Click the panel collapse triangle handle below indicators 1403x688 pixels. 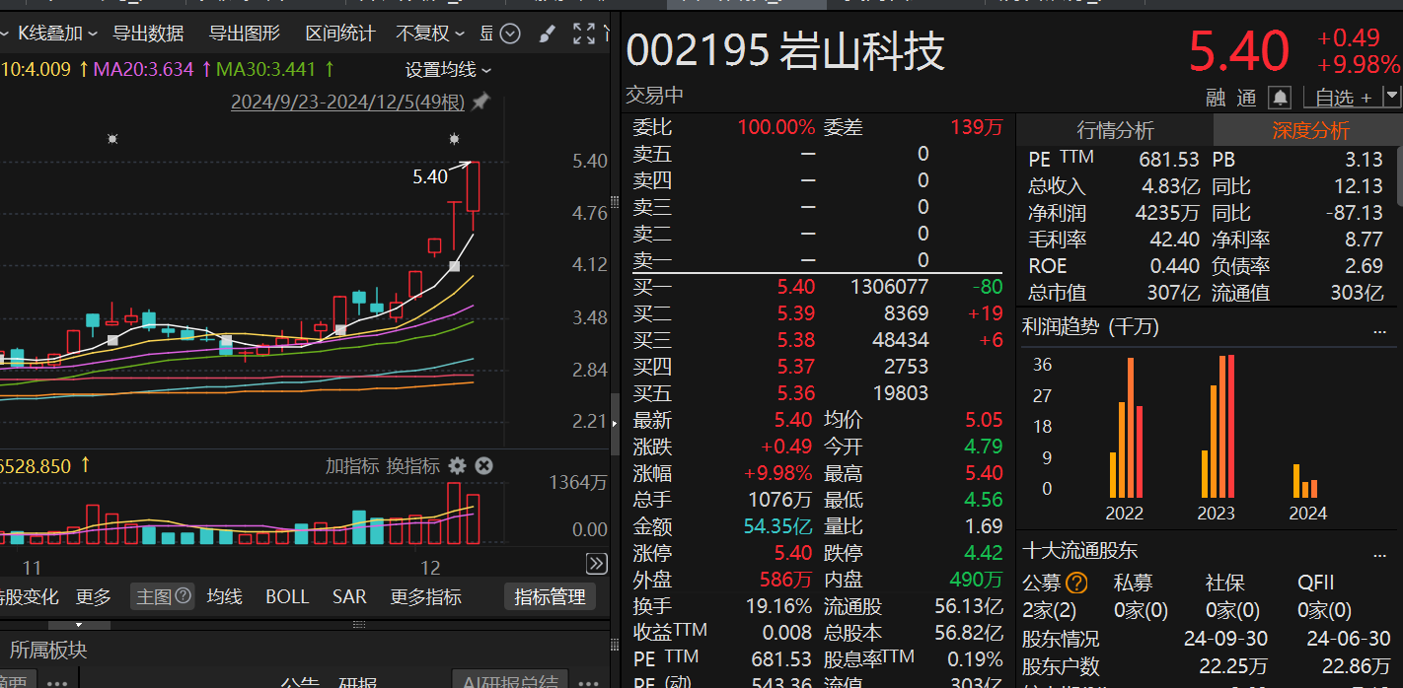pyautogui.click(x=79, y=625)
